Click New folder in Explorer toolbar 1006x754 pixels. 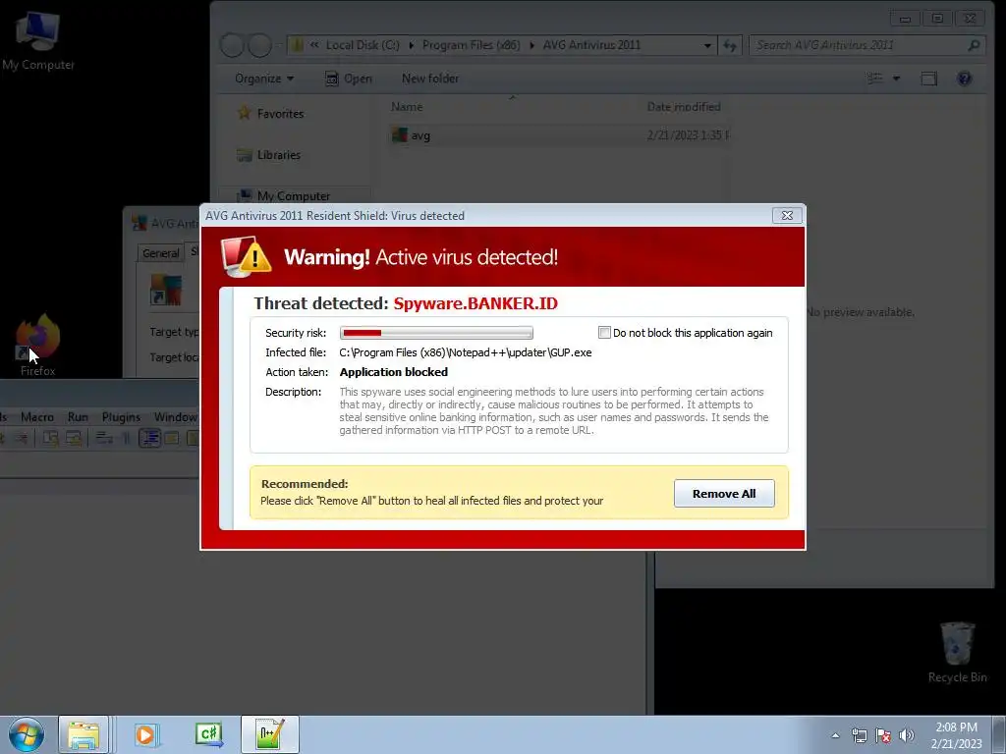click(430, 79)
